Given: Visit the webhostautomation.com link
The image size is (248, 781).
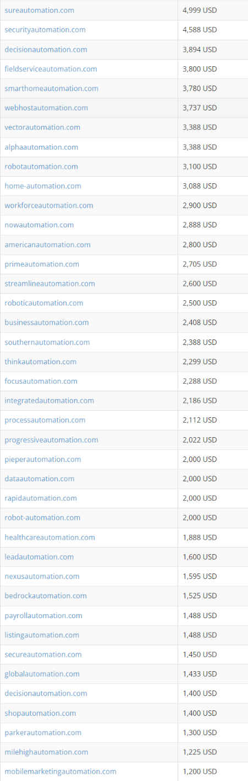Looking at the screenshot, I should pos(46,108).
